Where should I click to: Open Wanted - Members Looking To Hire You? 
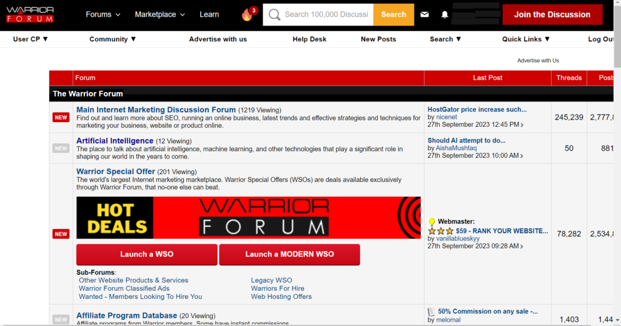pos(140,297)
